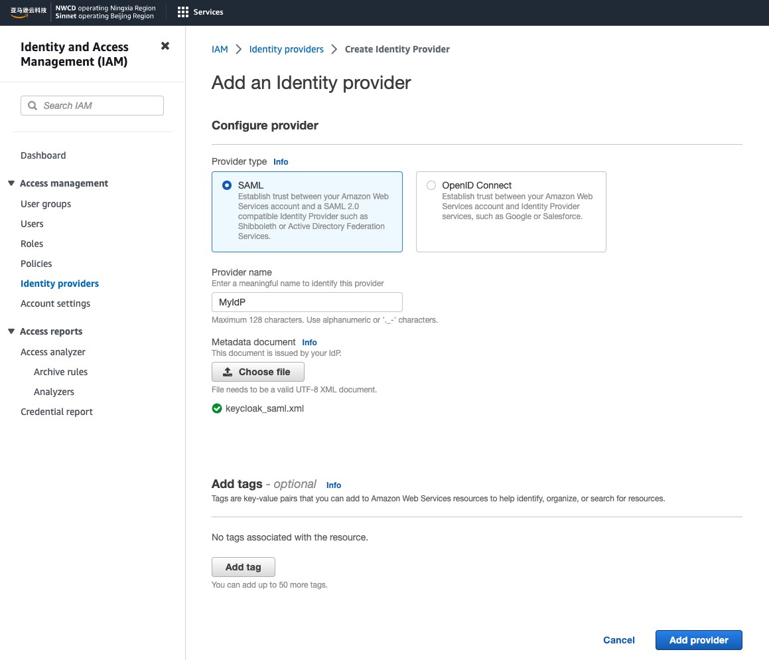
Task: Open the Services grid menu
Action: pos(183,12)
